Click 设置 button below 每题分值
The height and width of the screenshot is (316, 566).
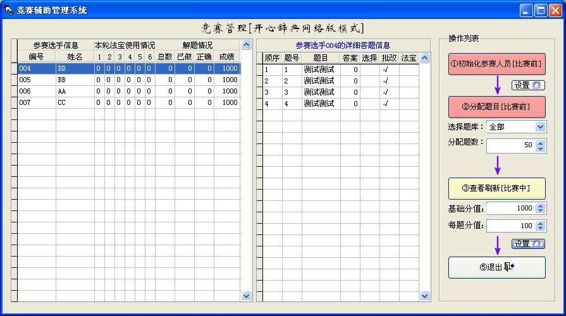tap(528, 244)
